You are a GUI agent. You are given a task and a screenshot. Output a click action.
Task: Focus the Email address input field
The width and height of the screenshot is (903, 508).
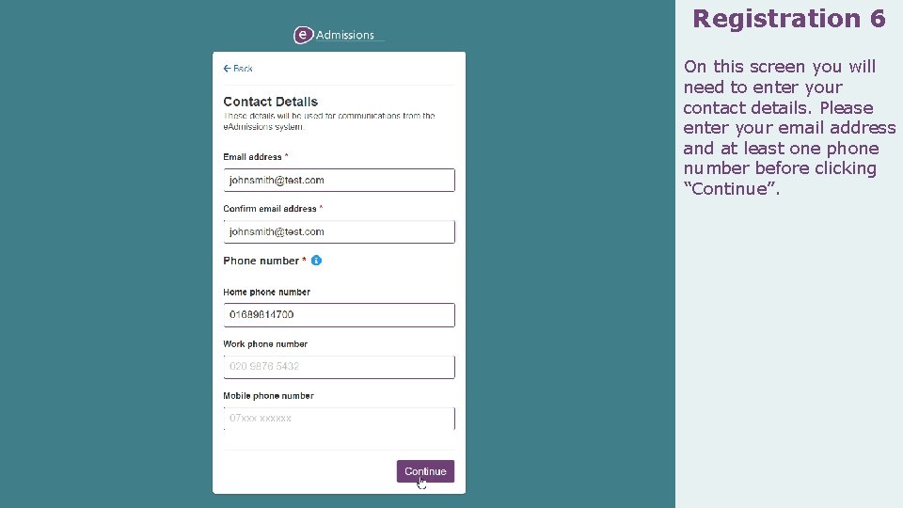(339, 180)
